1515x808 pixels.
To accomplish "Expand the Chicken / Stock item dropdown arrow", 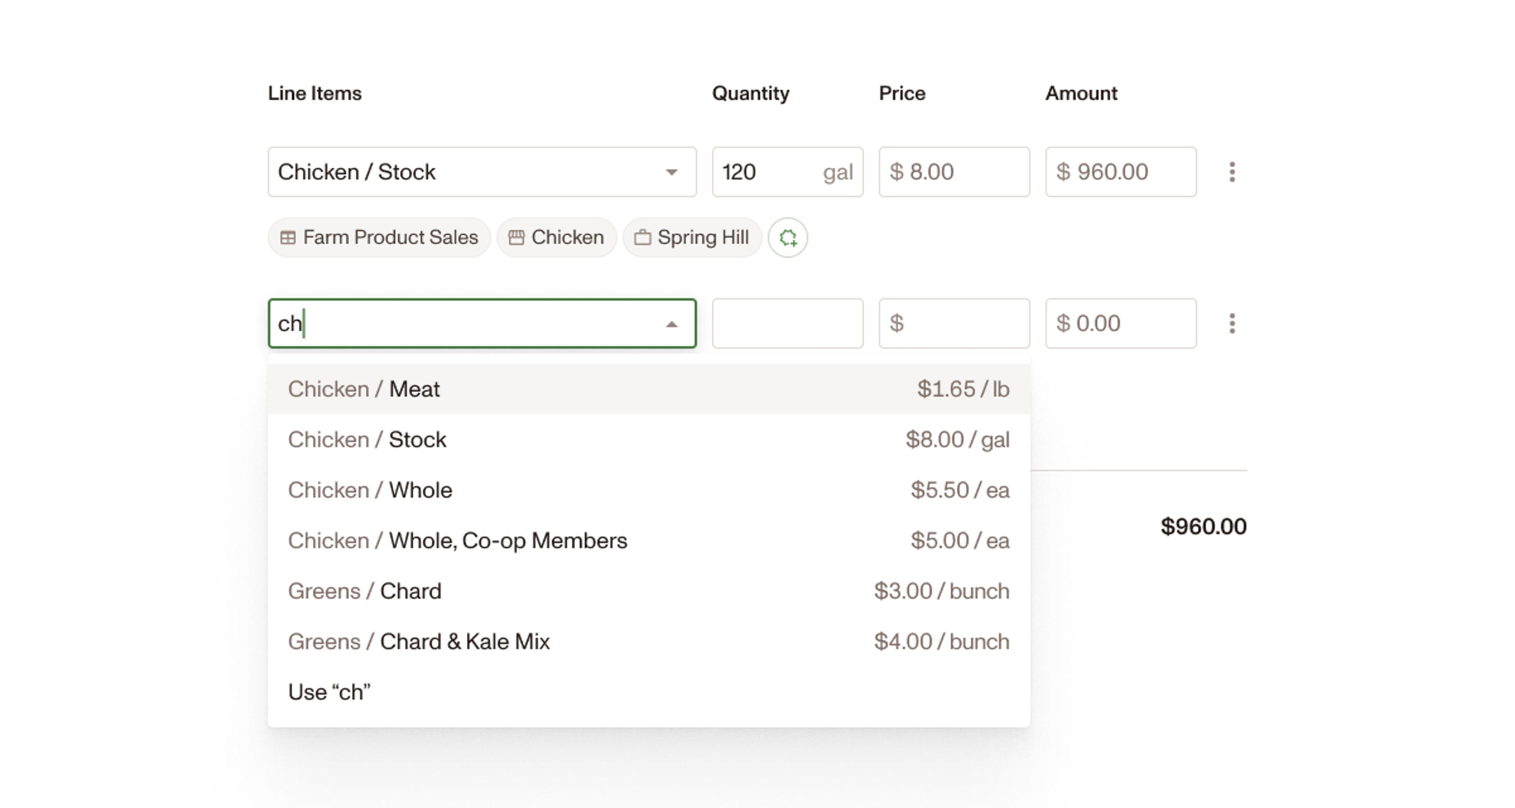I will (671, 172).
